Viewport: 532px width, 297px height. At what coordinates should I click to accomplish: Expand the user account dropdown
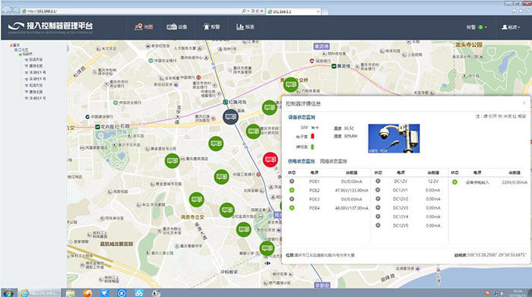tap(511, 27)
